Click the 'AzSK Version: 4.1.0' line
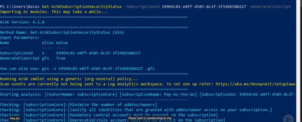This screenshot has width=302, height=122. [22, 22]
